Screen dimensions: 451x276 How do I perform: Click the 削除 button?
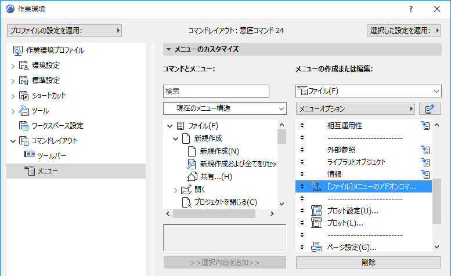[x=369, y=262]
